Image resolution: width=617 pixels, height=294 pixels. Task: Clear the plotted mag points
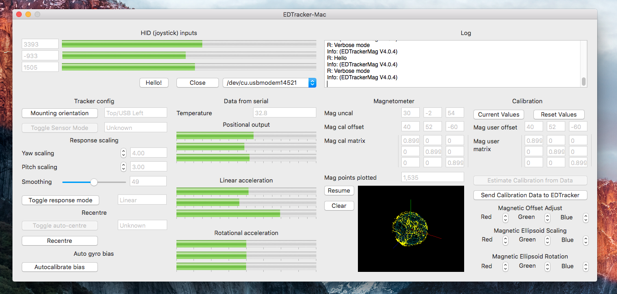(339, 206)
